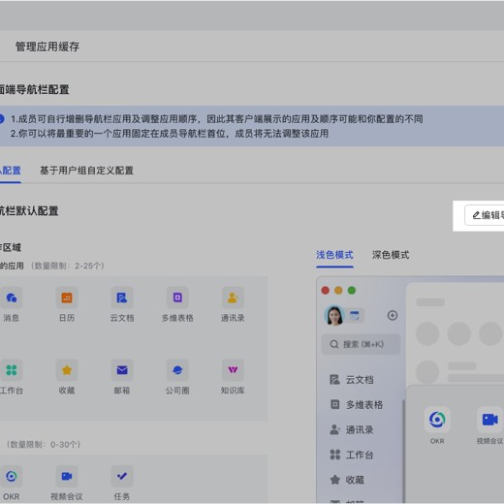Screen dimensions: 504x504
Task: Click the user avatar in preview window
Action: (x=334, y=315)
